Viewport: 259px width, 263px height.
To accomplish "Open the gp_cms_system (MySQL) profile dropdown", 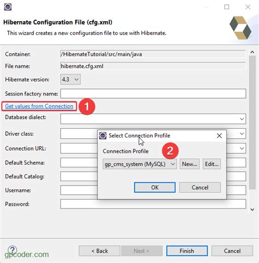I will [140, 164].
